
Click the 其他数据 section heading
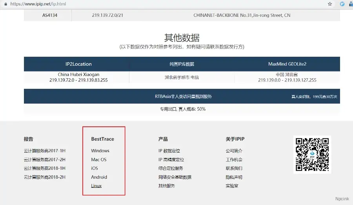click(182, 38)
